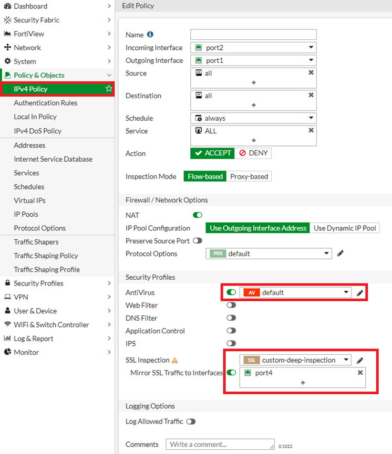The width and height of the screenshot is (392, 454).
Task: Click the pencil edit icon for SSL Inspection
Action: [x=360, y=361]
